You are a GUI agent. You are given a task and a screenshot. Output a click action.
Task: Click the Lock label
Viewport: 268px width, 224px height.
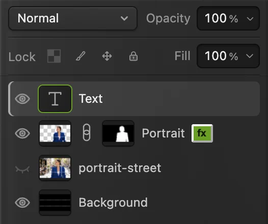coord(22,57)
